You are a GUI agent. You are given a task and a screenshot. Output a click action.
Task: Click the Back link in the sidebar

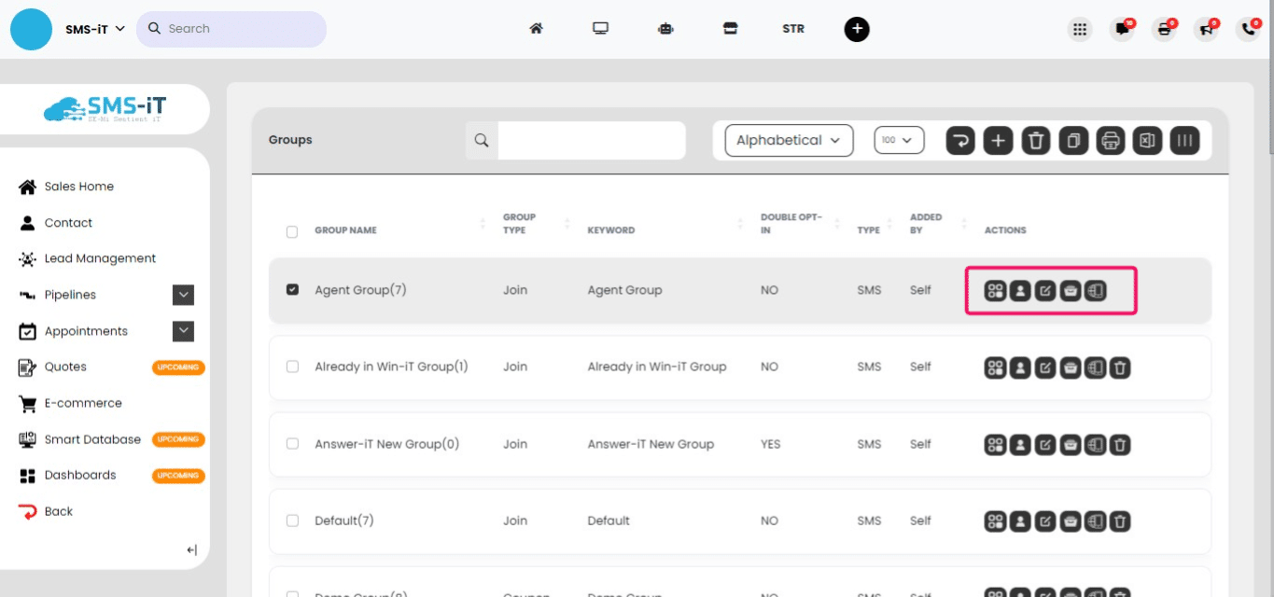coord(56,510)
